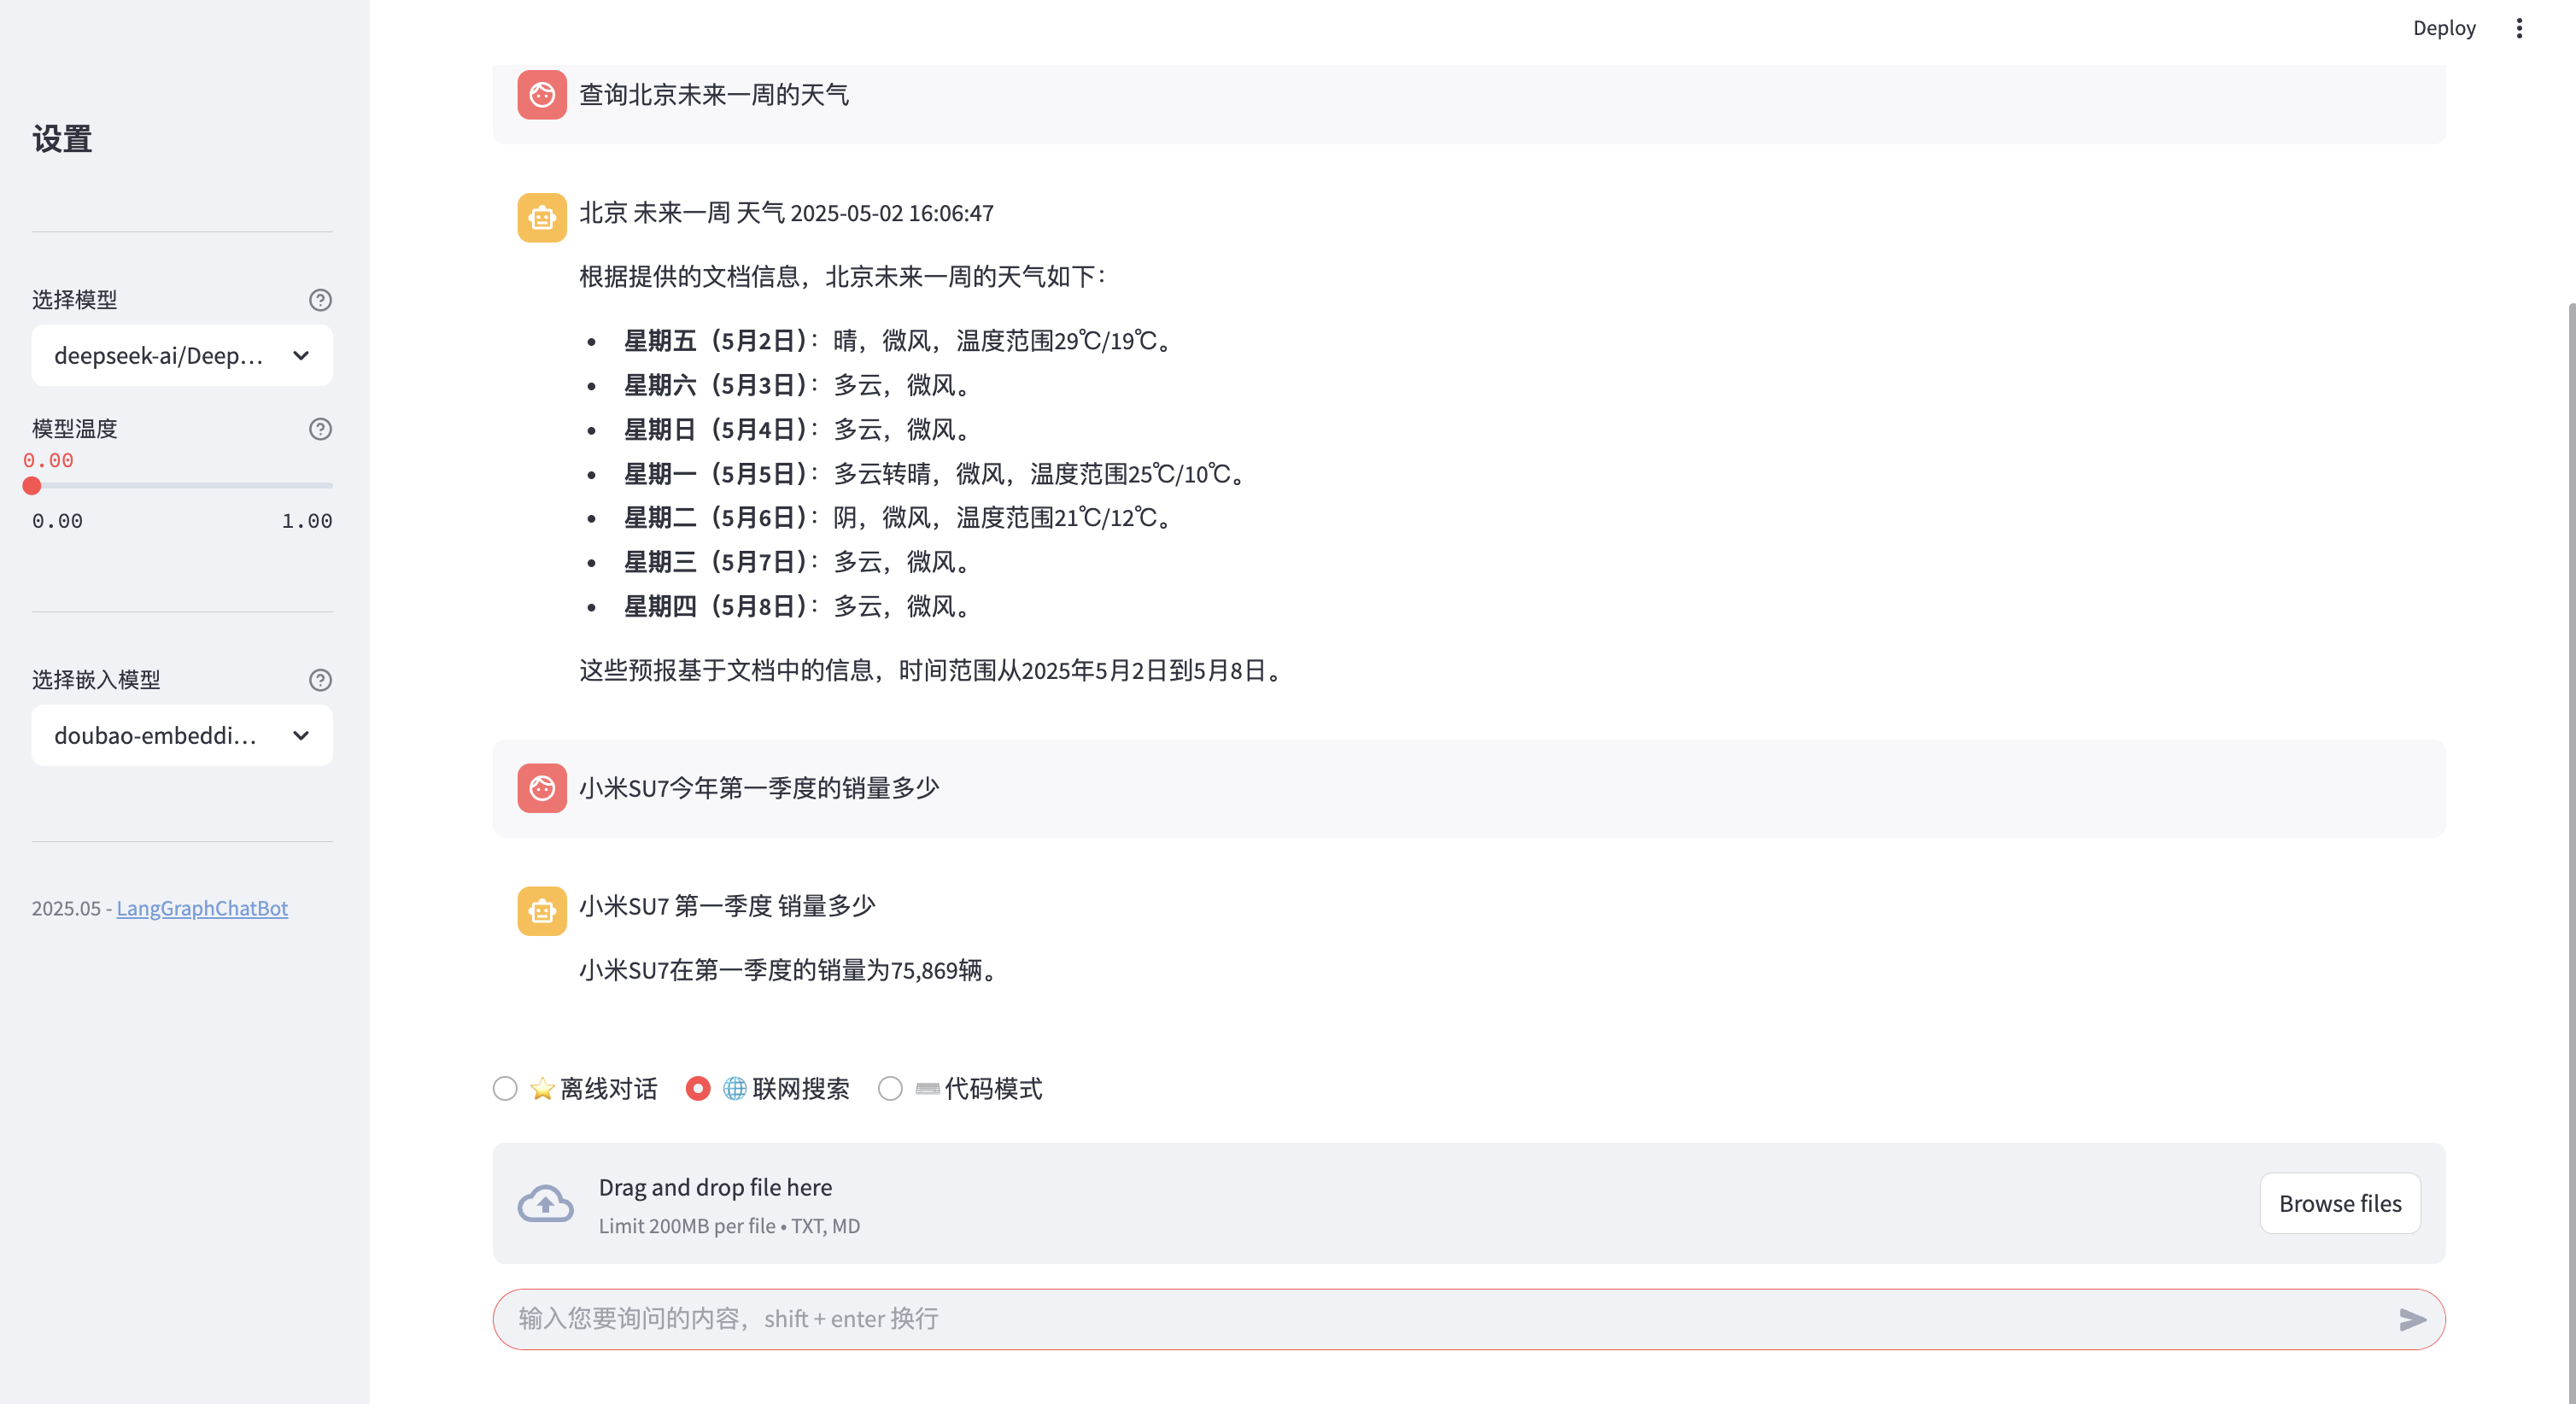Click the 模型温度 slider handle
This screenshot has height=1404, width=2576.
[32, 486]
